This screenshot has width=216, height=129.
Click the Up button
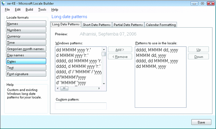click(x=198, y=50)
